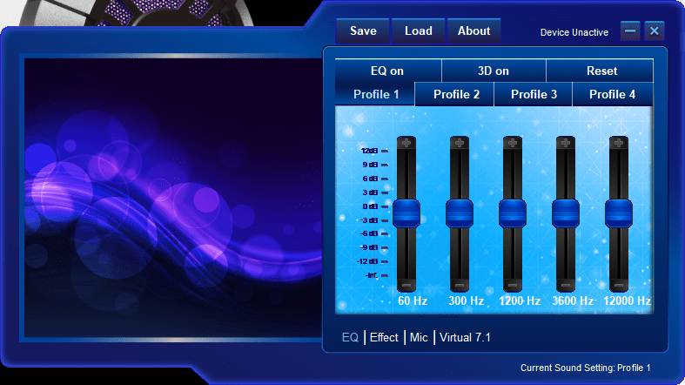Select the Profile 3 tab
Screen dimensions: 685x385
pyautogui.click(x=534, y=94)
